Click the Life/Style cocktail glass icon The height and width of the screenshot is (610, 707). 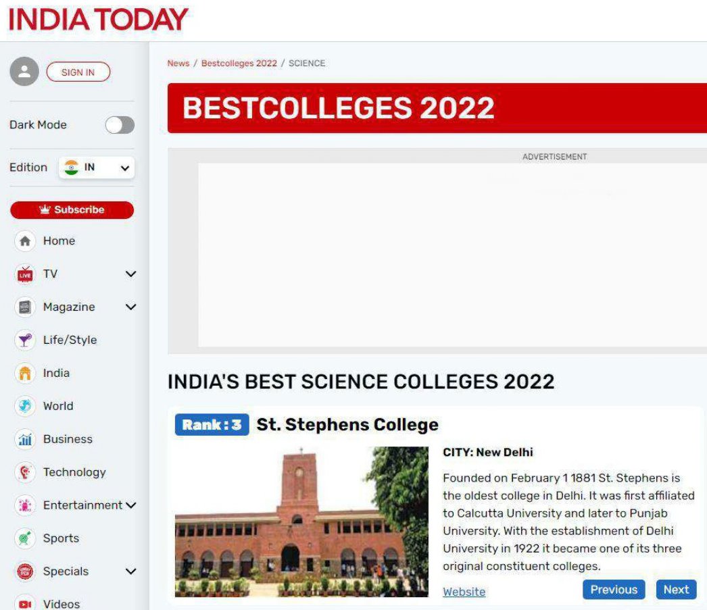[25, 340]
